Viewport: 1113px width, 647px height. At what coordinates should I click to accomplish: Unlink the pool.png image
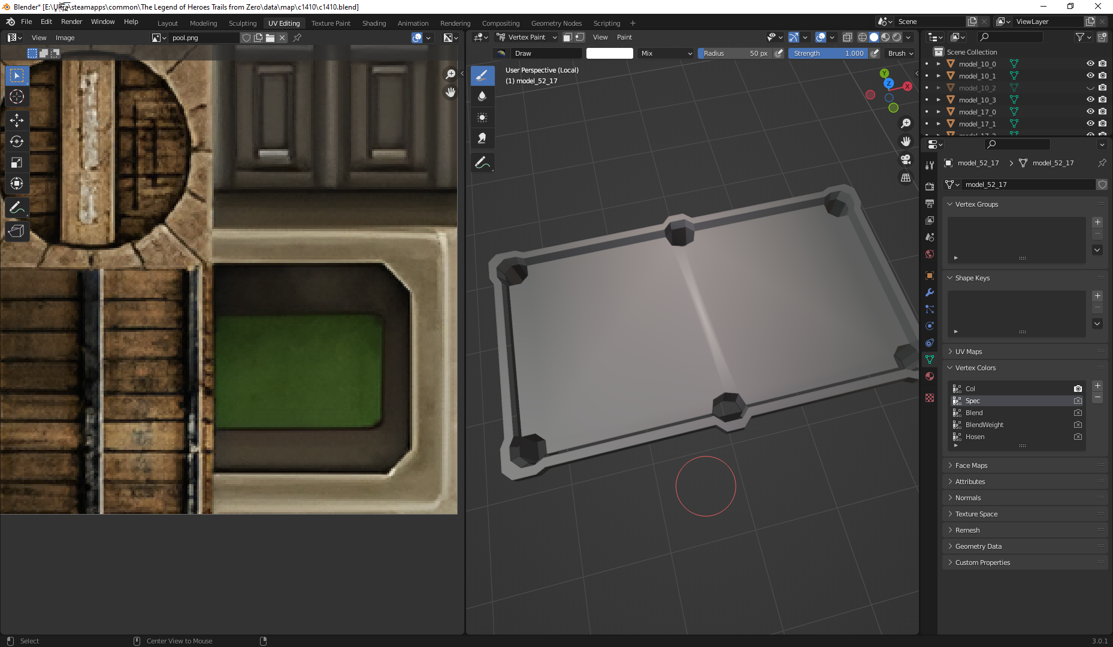pos(282,38)
